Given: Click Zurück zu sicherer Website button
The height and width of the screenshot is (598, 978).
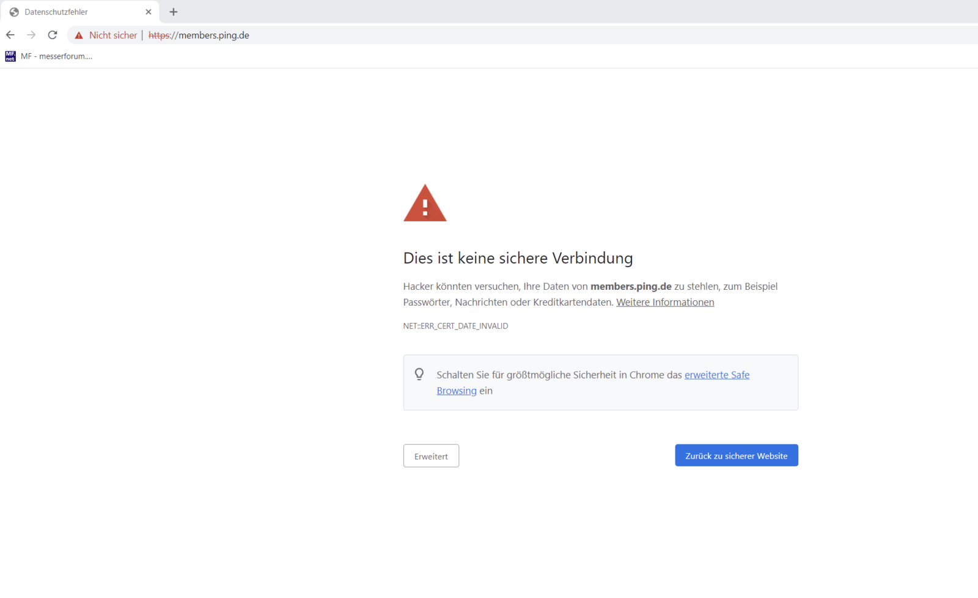Looking at the screenshot, I should (x=737, y=456).
